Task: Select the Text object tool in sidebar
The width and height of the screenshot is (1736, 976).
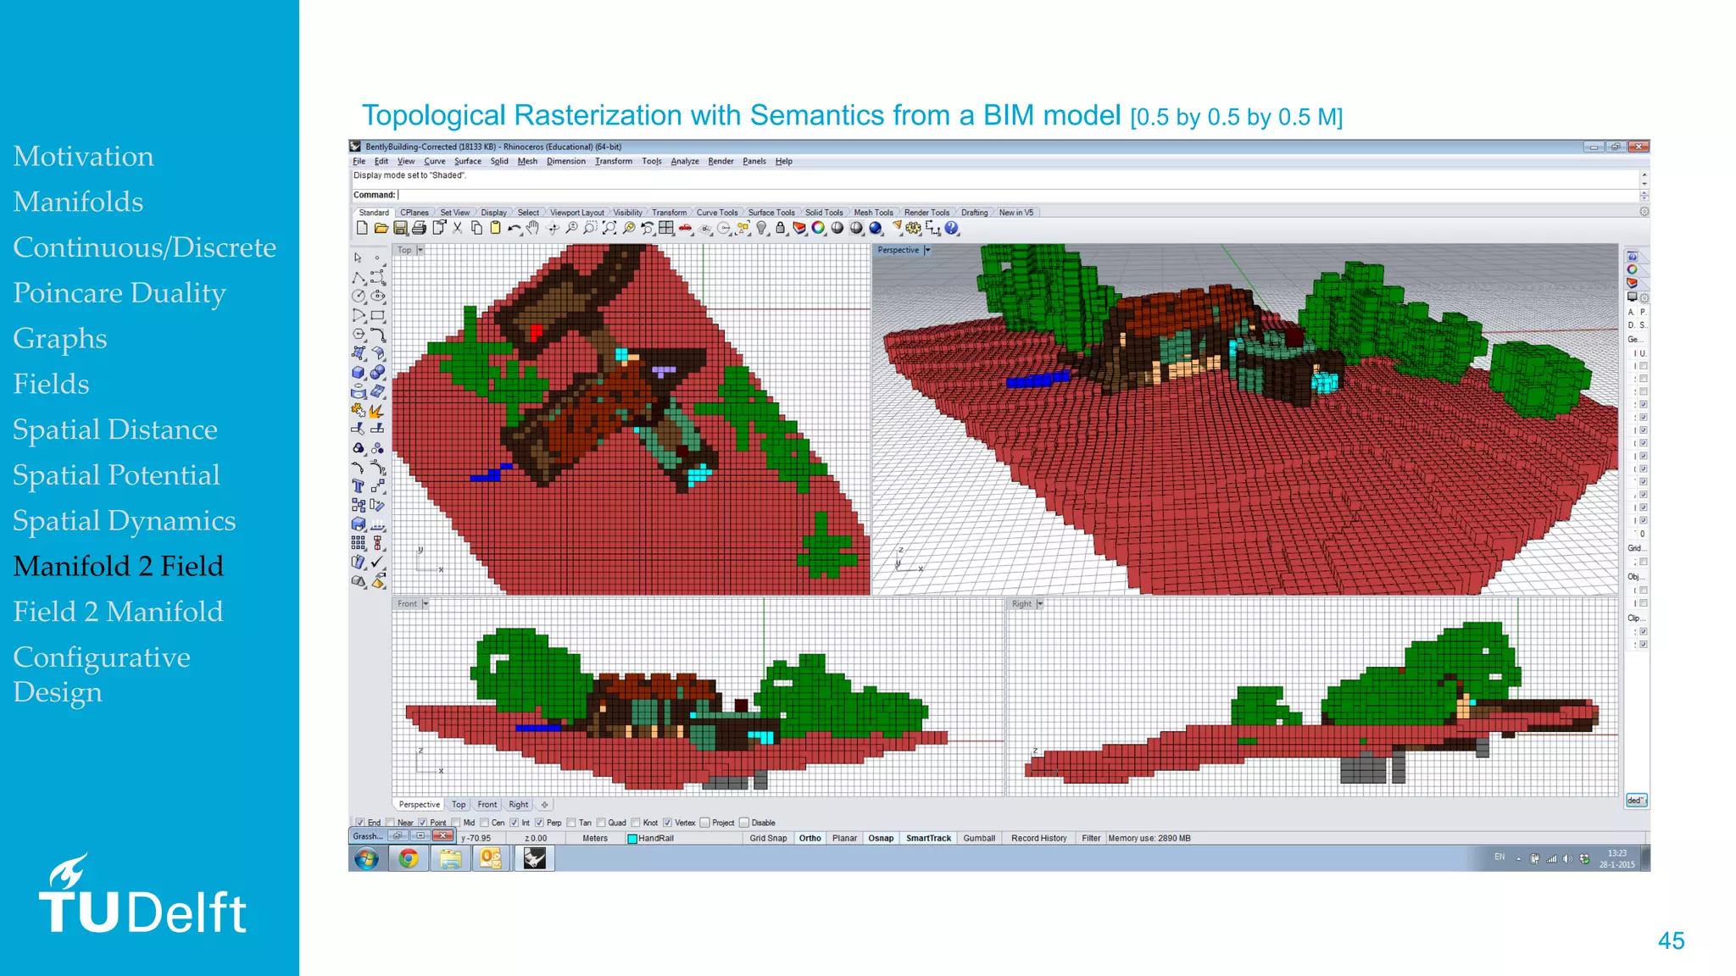Action: 359,485
